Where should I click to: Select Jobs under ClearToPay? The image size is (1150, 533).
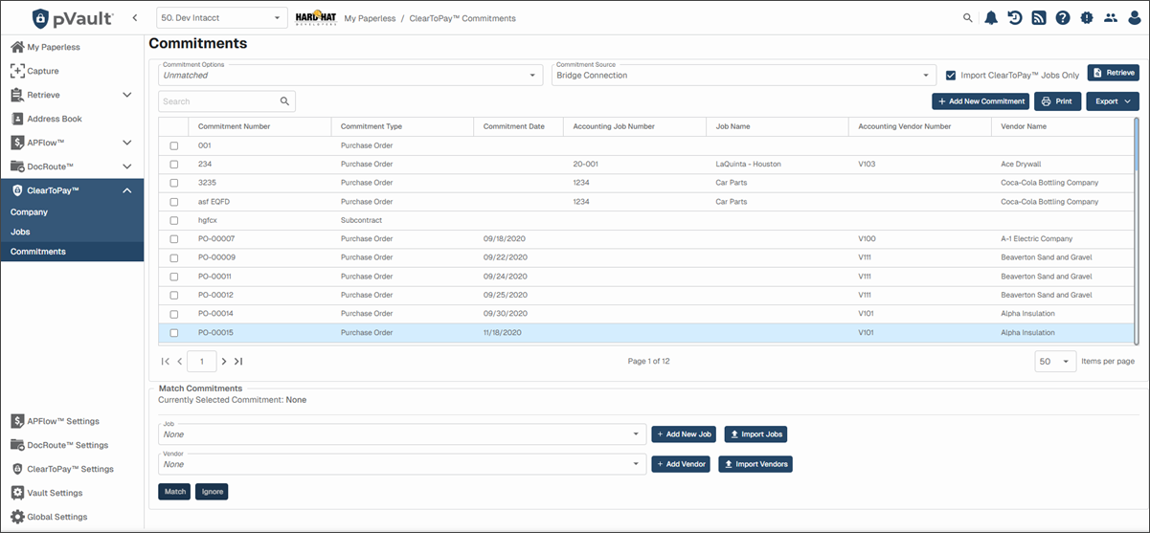pyautogui.click(x=72, y=232)
